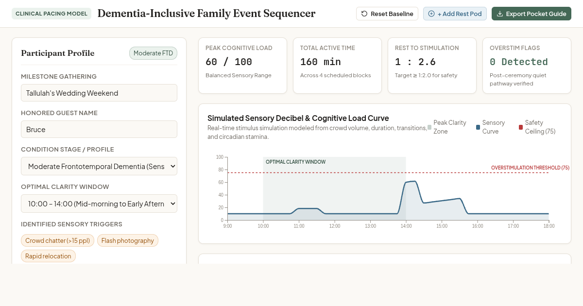Click the 'Across 4 scheduled blocks' caption
The image size is (583, 306).
[336, 75]
